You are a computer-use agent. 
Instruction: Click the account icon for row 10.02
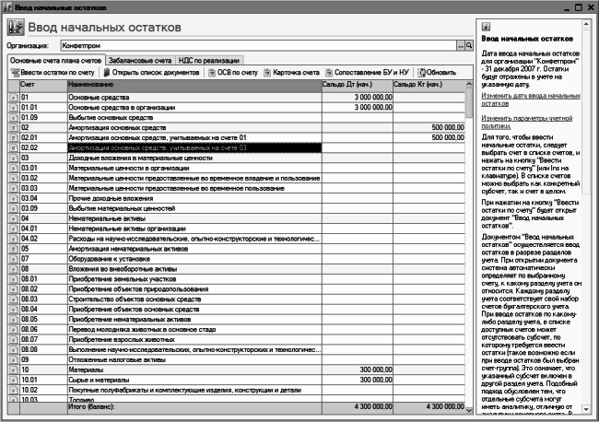coord(14,391)
